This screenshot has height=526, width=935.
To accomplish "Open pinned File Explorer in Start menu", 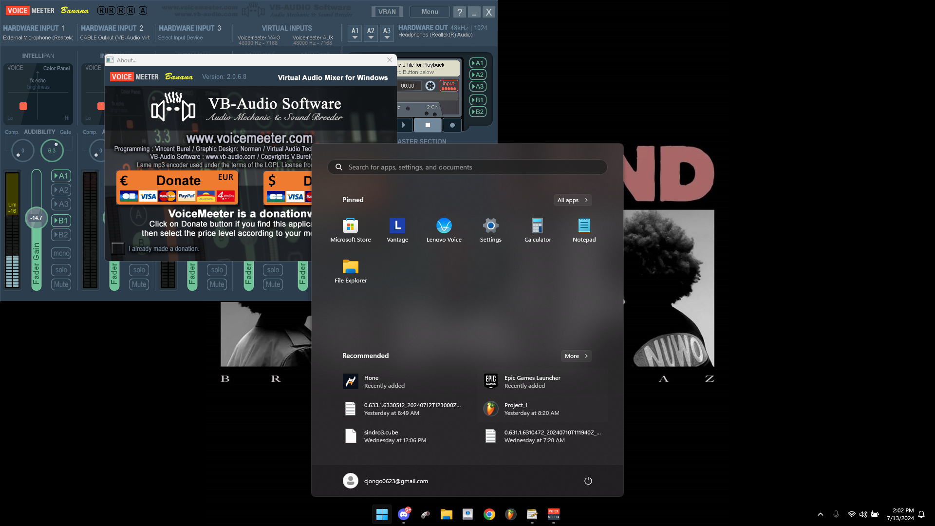I will (x=351, y=271).
